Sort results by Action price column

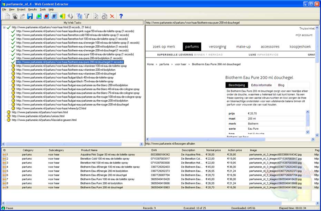pos(236,150)
